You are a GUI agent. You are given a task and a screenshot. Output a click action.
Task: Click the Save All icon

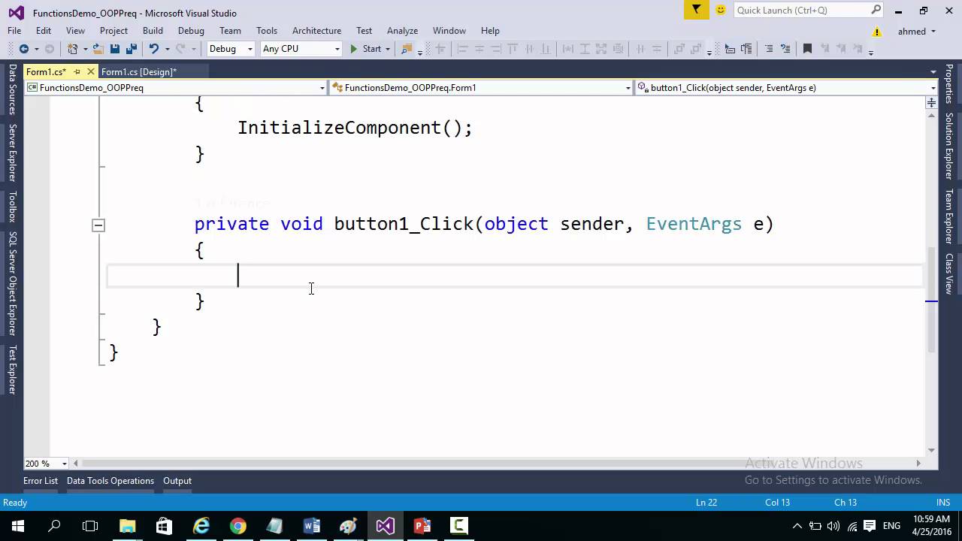coord(131,49)
